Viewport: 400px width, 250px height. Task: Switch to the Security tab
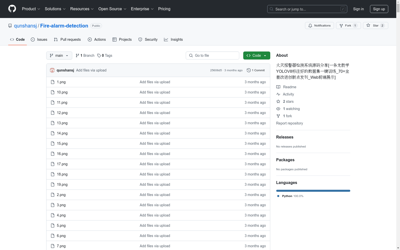click(148, 39)
